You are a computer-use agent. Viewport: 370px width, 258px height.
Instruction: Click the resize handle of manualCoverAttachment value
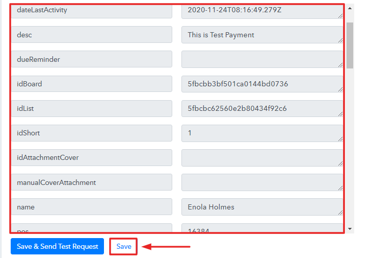click(x=340, y=188)
